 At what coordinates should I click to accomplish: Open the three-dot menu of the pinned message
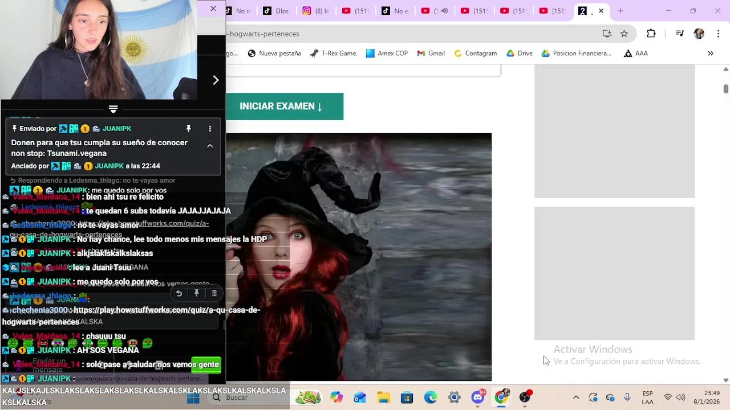(210, 129)
